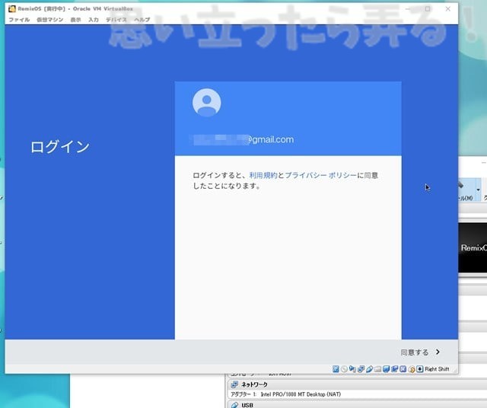Click the chevron arrow beside 同意する
487x408 pixels.
pos(438,352)
